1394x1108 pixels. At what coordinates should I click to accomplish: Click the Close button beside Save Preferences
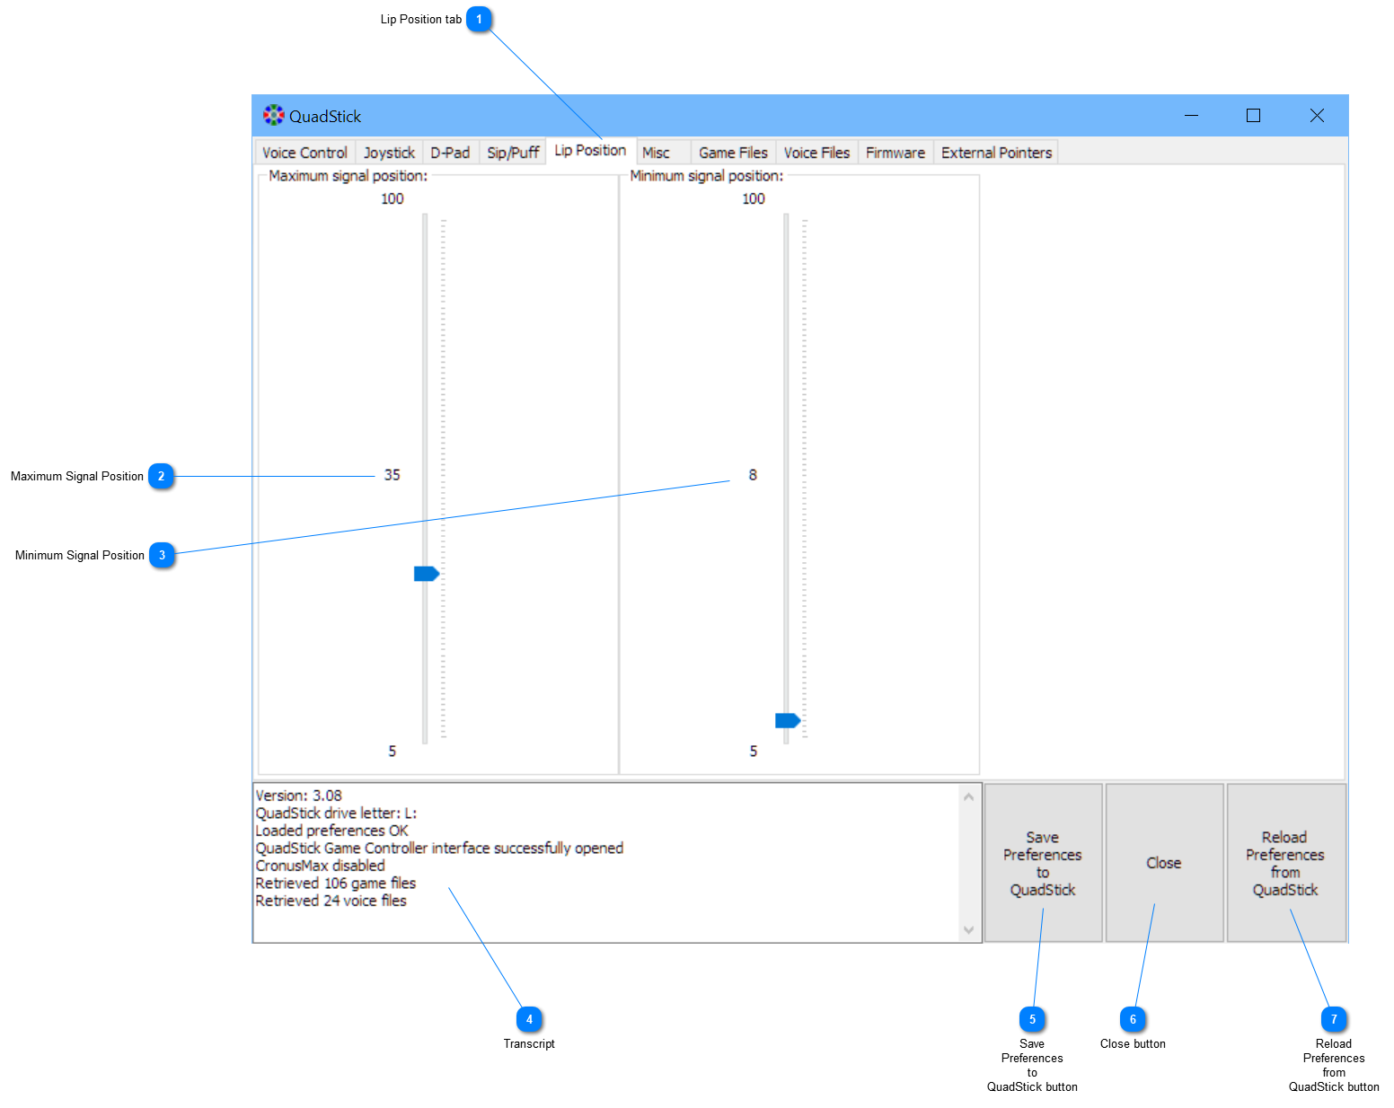click(1164, 863)
